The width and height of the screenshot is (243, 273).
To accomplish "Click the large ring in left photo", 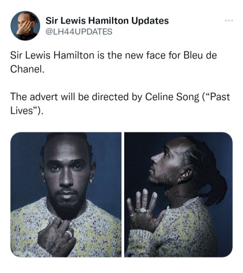I will click(69, 234).
